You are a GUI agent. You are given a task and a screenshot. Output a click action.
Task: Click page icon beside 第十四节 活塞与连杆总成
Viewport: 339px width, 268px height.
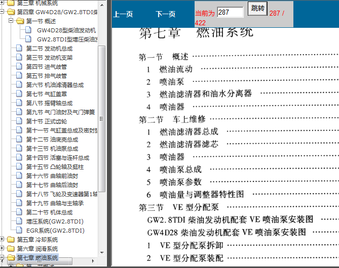tap(19, 157)
